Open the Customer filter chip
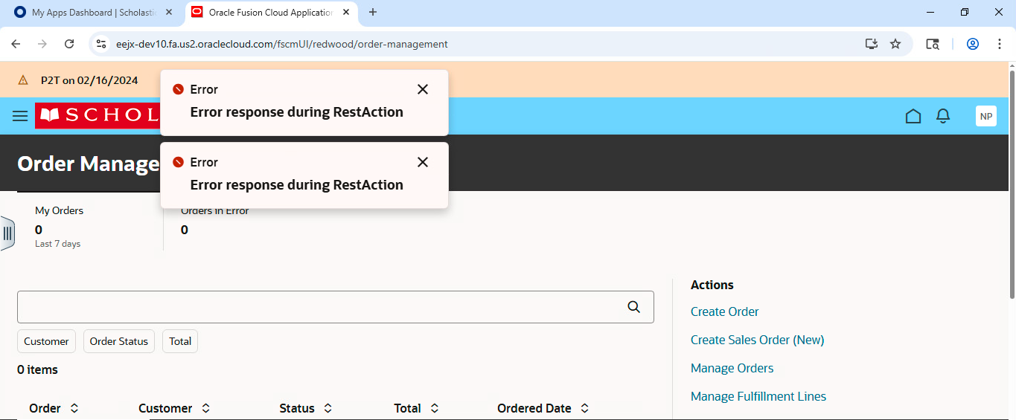The width and height of the screenshot is (1016, 420). (x=46, y=341)
